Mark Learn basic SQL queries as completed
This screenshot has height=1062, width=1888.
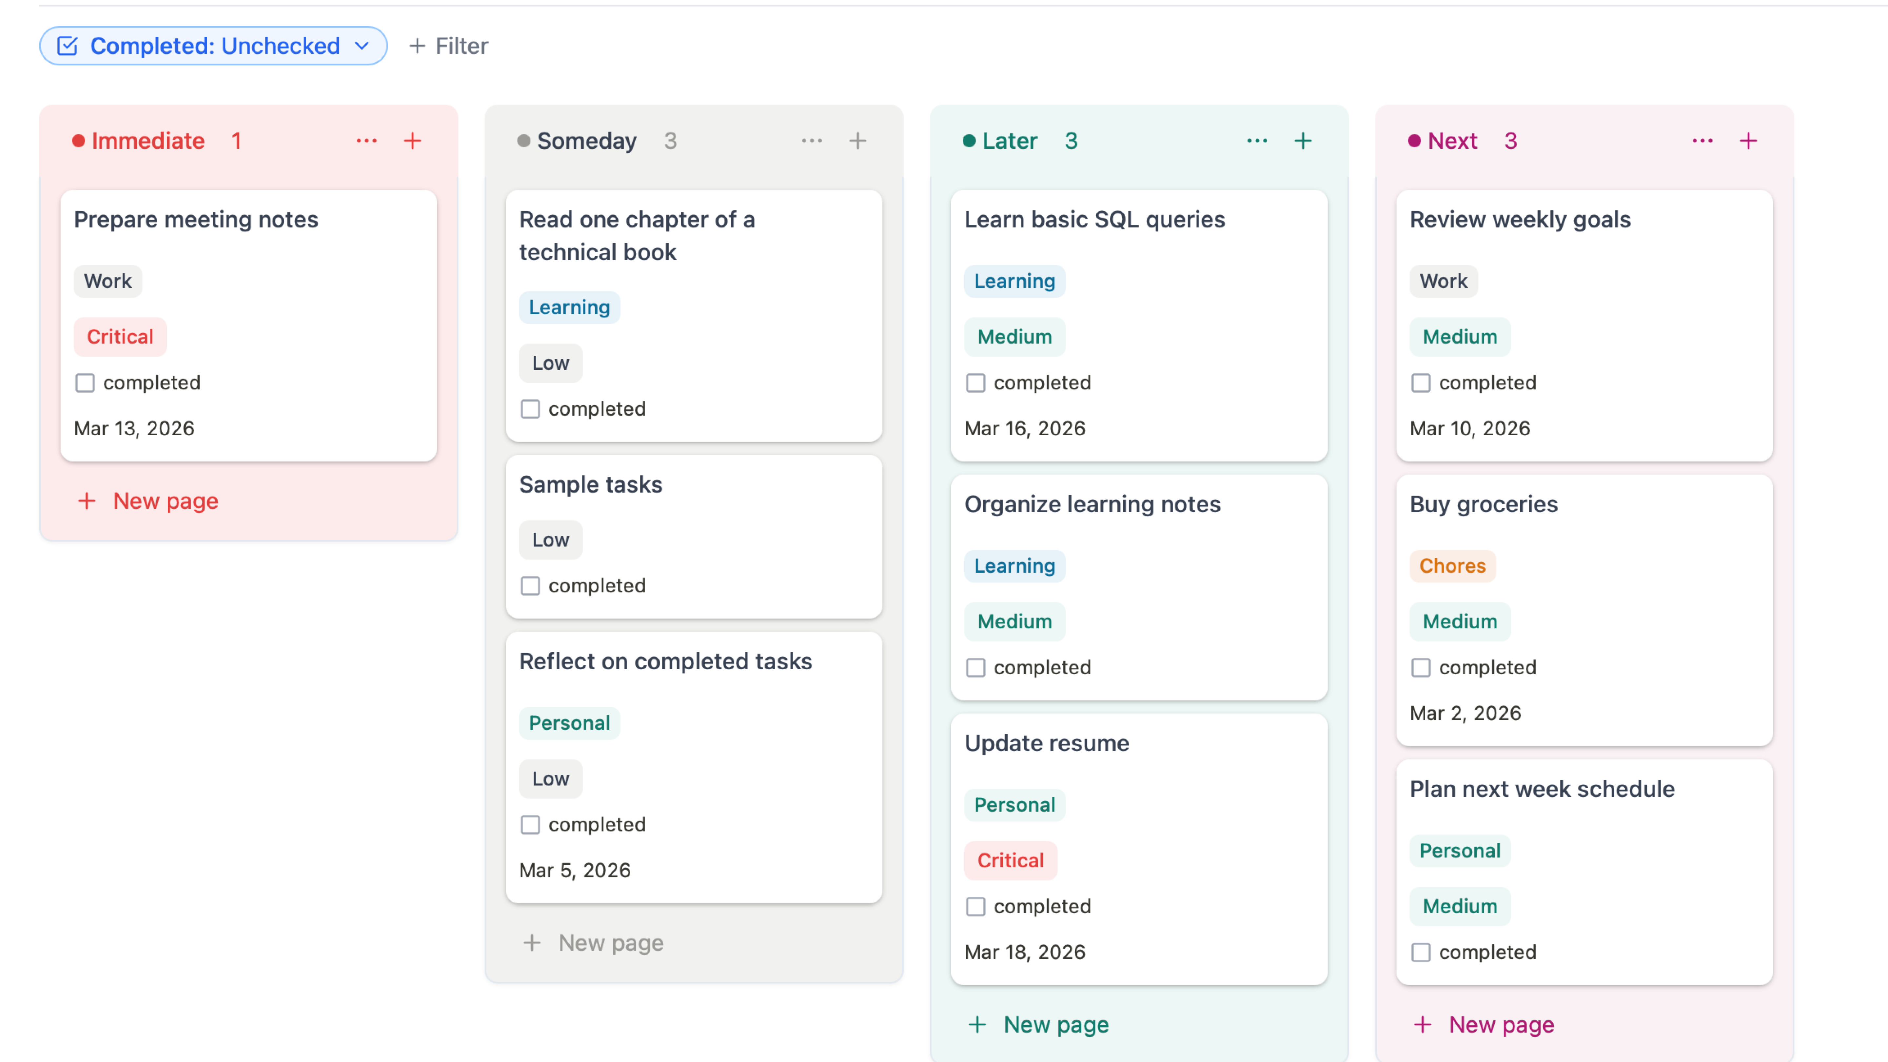975,383
